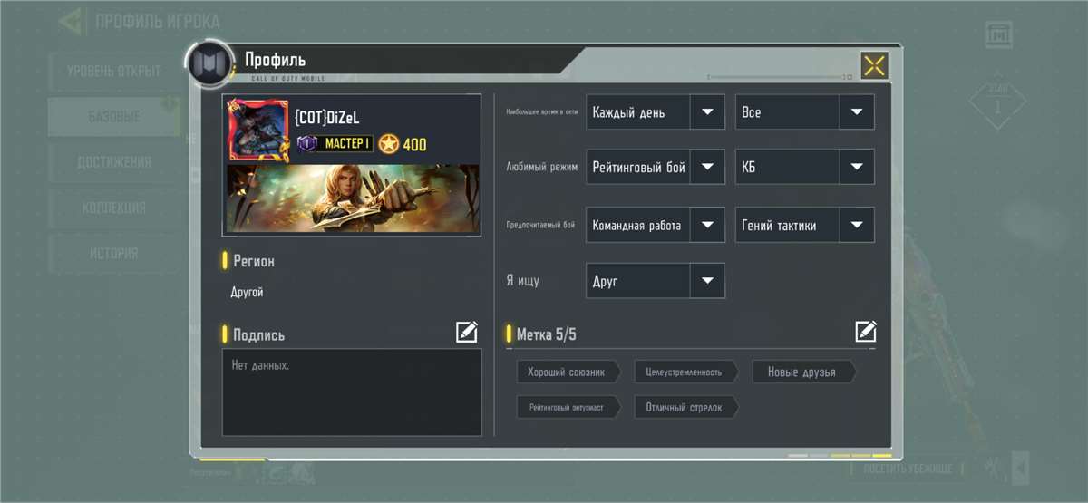Click the Посетить убежище button
1088x503 pixels.
pos(907,469)
